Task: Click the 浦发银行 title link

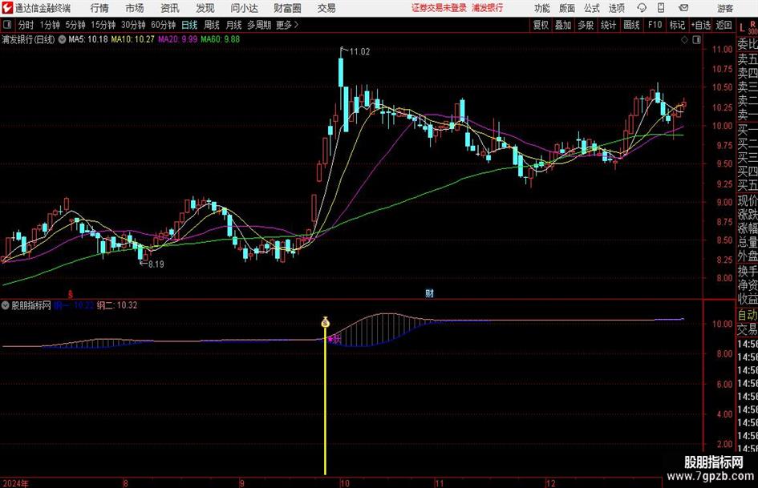Action: pos(488,8)
